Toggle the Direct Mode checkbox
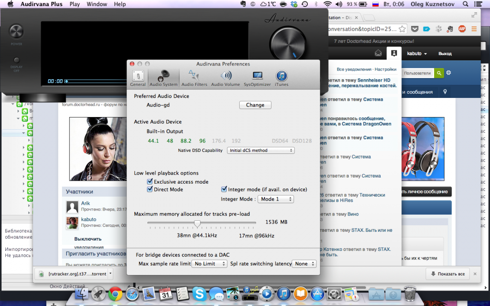Viewport: 490px width, 306px height. click(150, 189)
